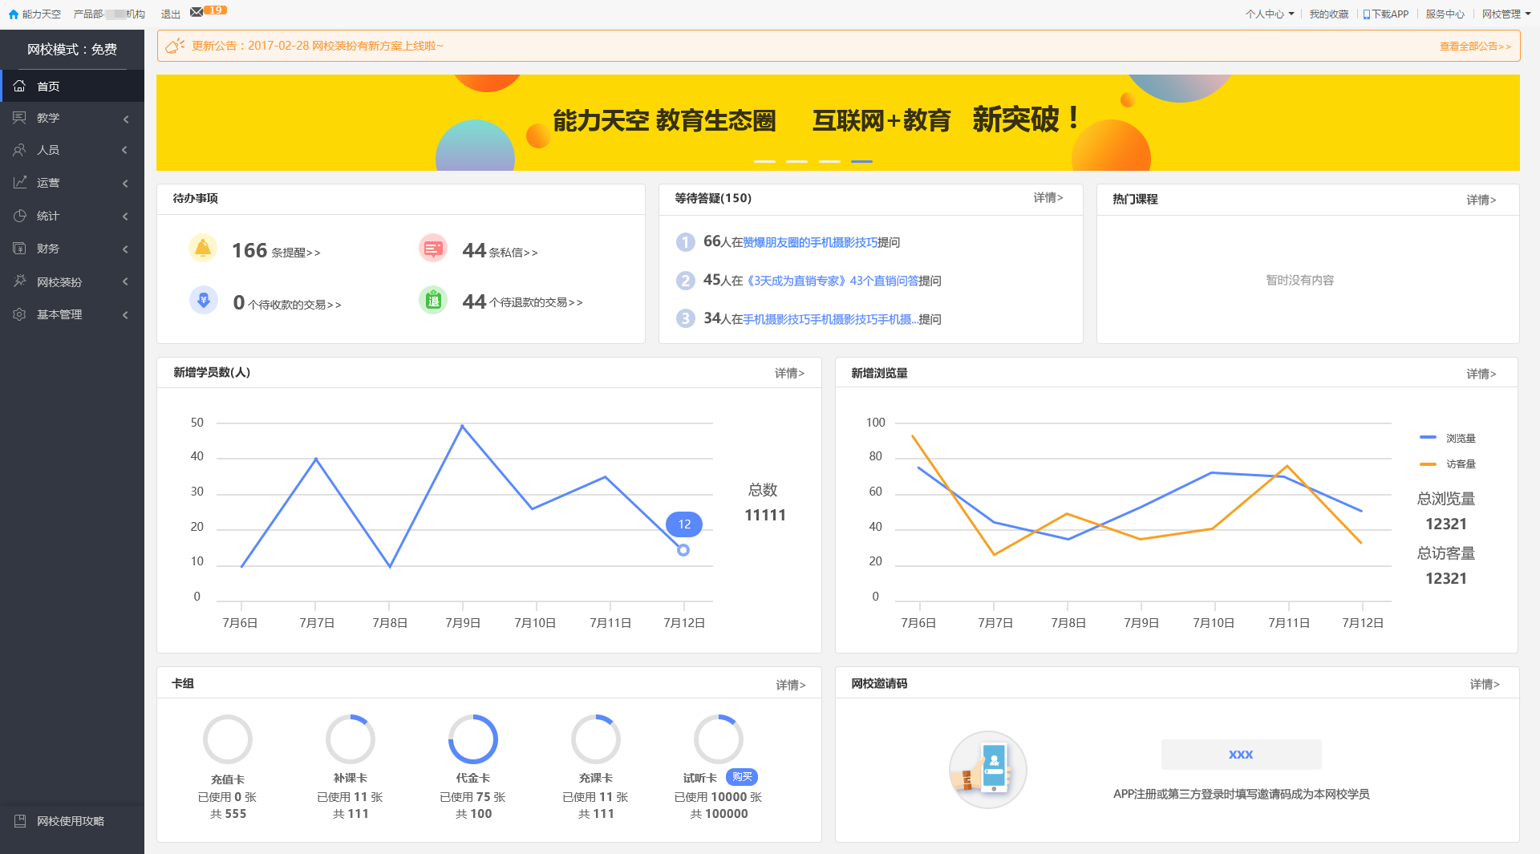Select the fourth banner carousel indicator
This screenshot has height=854, width=1540.
click(861, 161)
